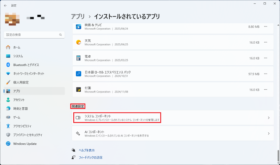
Task: Click the AI コンポーネント row chevron
Action: (x=269, y=133)
